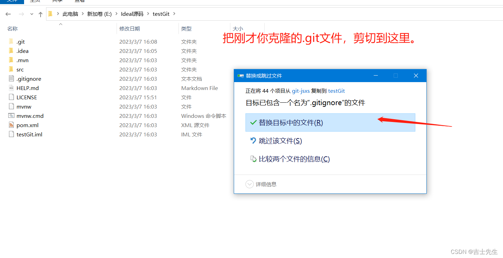Expand chevron after 新加卷 (E:) breadcrumb
Viewport: 503px width, 258px height.
click(x=116, y=14)
